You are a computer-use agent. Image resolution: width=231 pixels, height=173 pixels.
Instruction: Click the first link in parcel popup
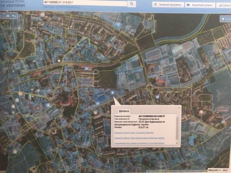tap(134, 133)
